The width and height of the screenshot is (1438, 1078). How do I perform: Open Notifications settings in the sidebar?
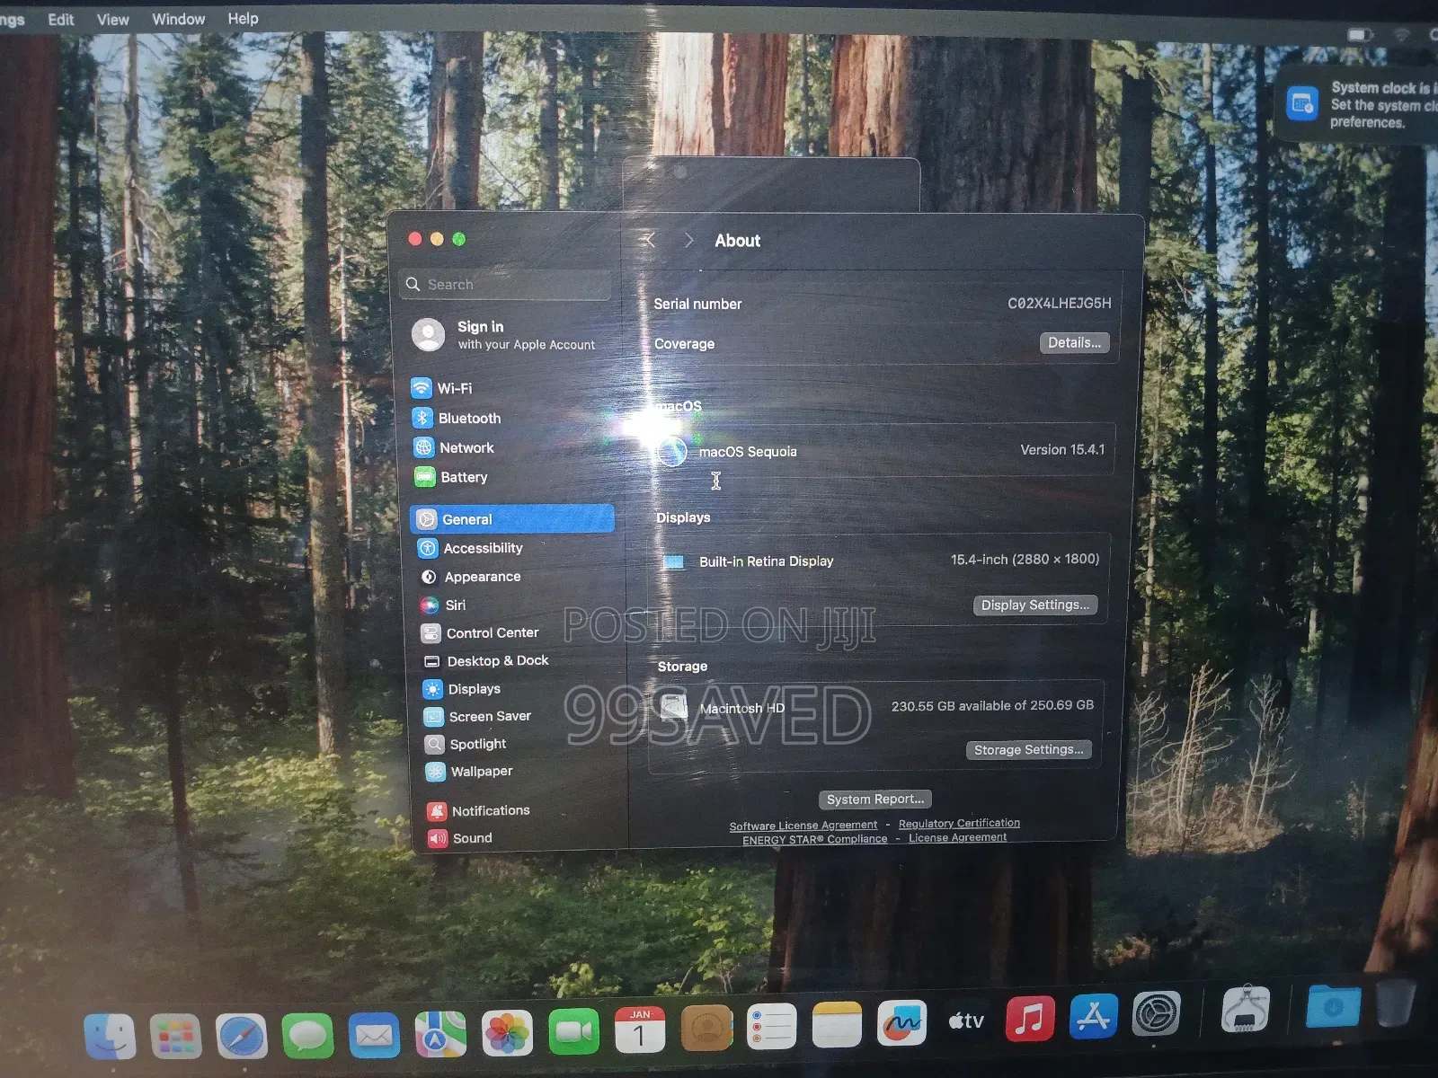[523, 810]
